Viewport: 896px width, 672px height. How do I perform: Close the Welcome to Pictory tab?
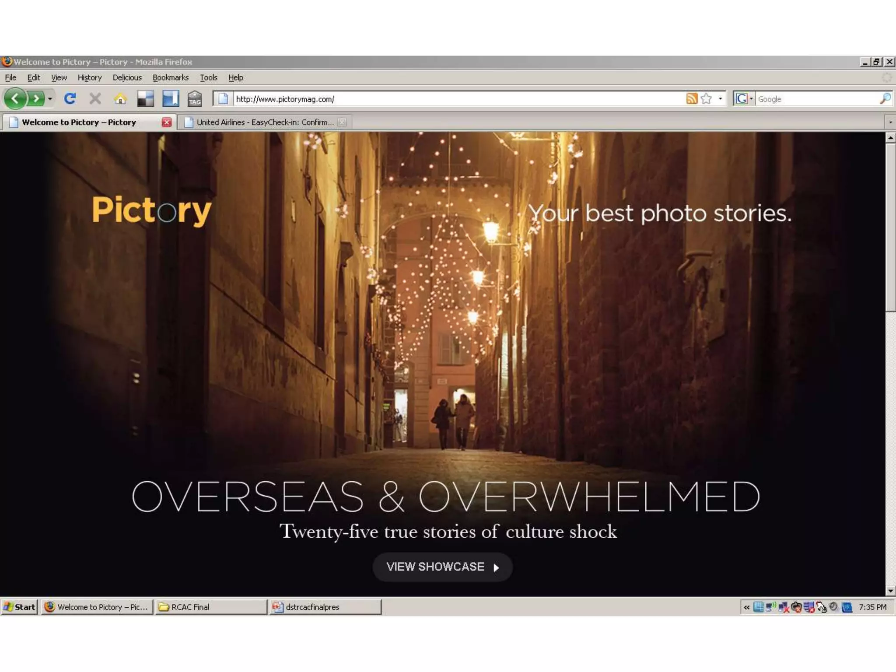coord(166,122)
